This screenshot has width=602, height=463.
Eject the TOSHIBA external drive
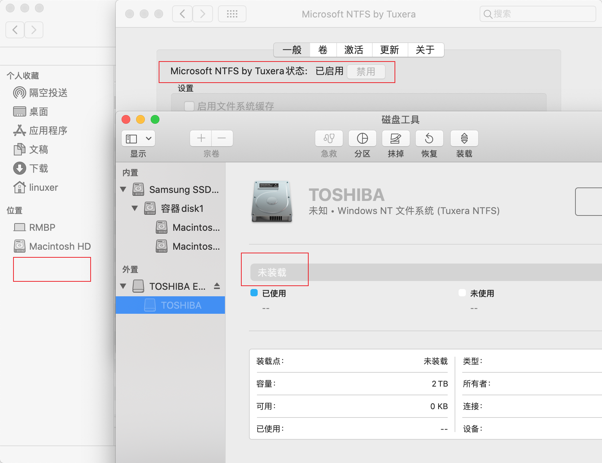coord(217,286)
